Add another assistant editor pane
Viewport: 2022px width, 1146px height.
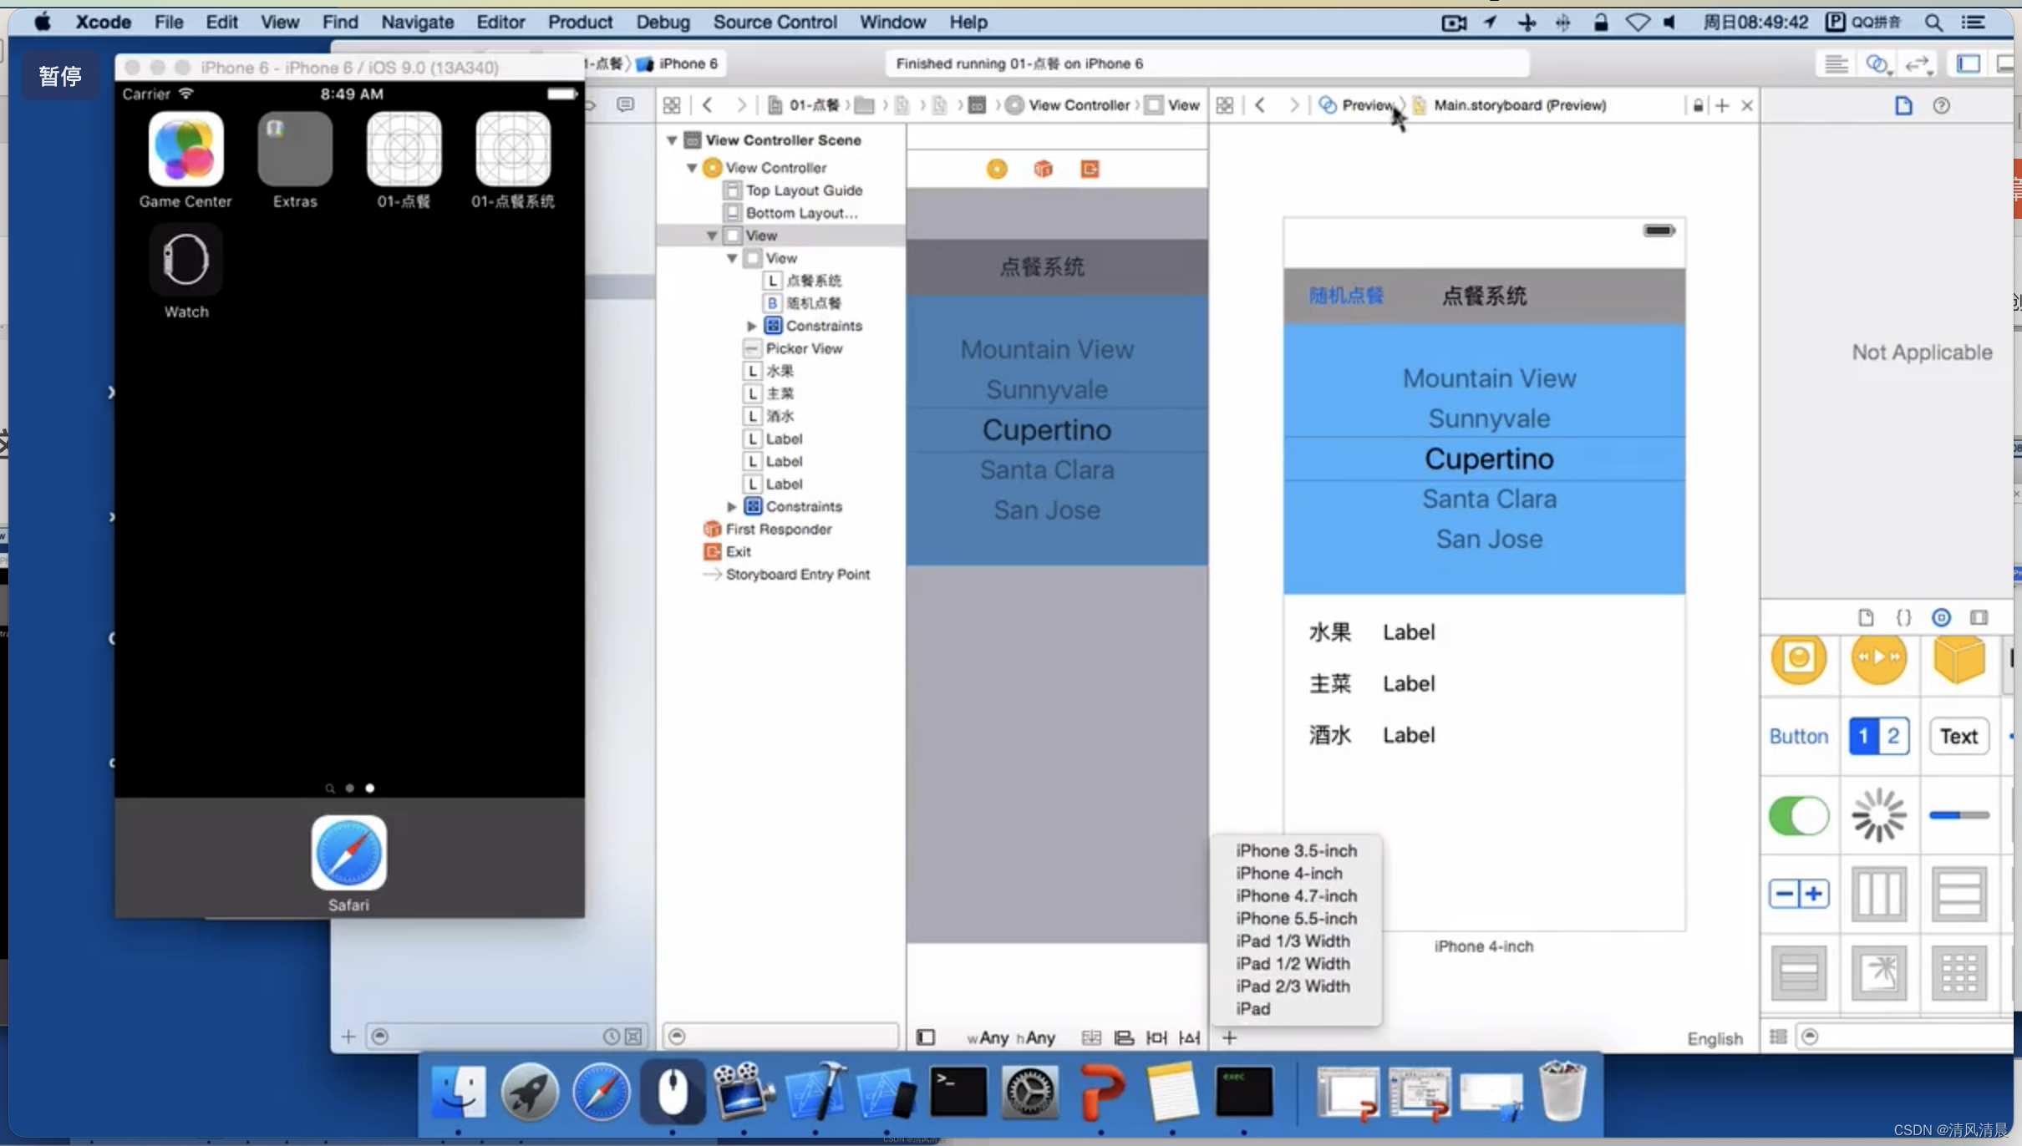coord(1722,105)
